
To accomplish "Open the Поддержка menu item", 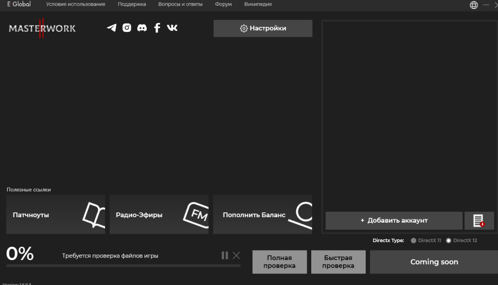I will 132,4.
